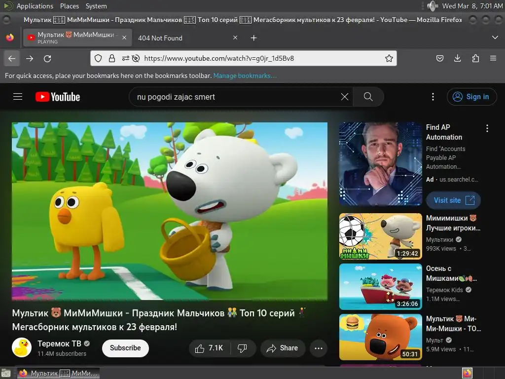Open Мультик Ми-Ми-Мишки ТО... video title
This screenshot has height=379, width=505.
tap(454, 324)
